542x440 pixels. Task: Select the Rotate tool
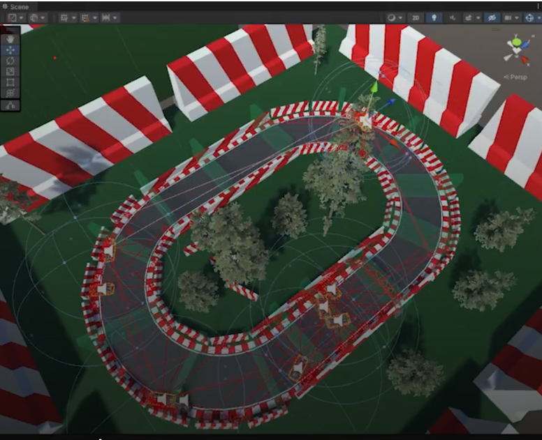10,61
